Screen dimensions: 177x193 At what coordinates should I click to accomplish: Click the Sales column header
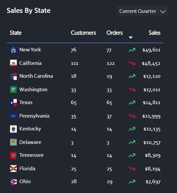(x=154, y=33)
